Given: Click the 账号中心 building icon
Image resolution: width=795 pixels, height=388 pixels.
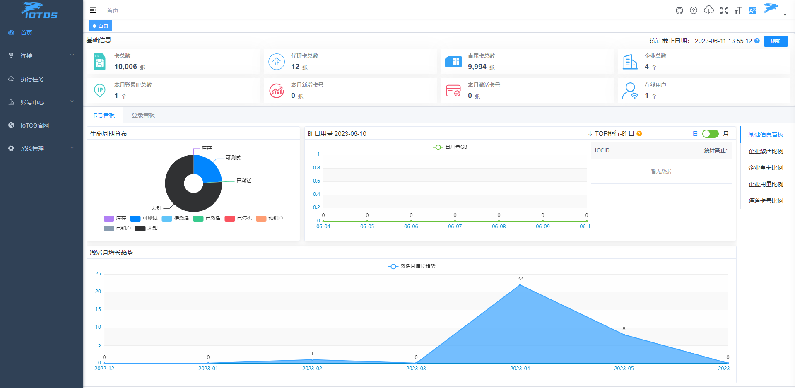Looking at the screenshot, I should 11,102.
